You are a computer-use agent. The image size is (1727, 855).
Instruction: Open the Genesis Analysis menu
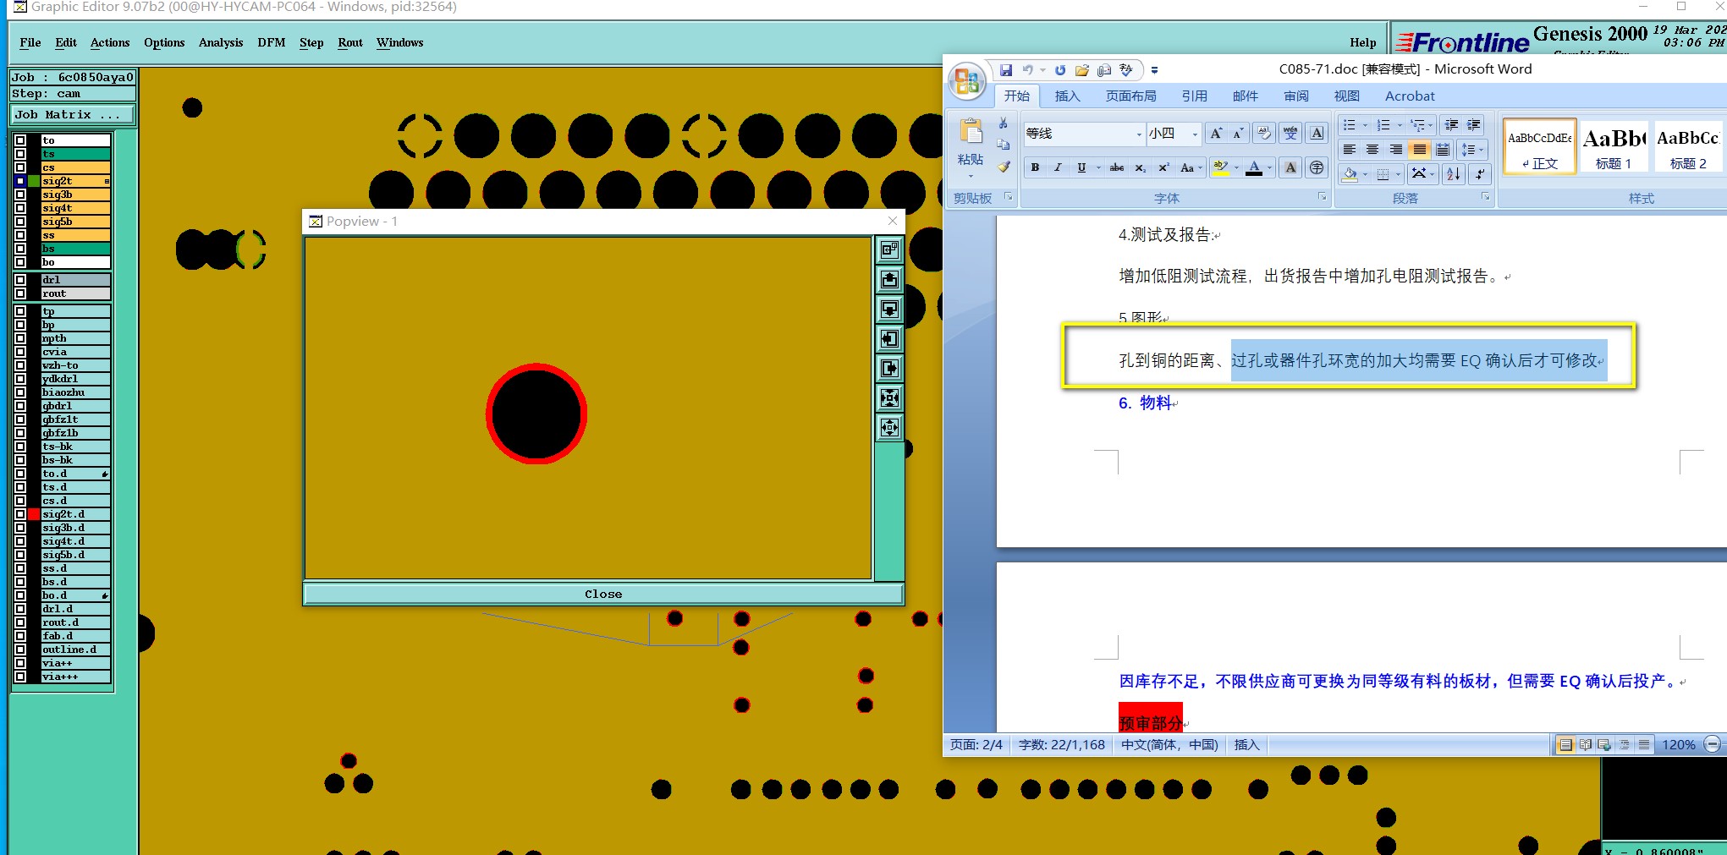[x=221, y=42]
